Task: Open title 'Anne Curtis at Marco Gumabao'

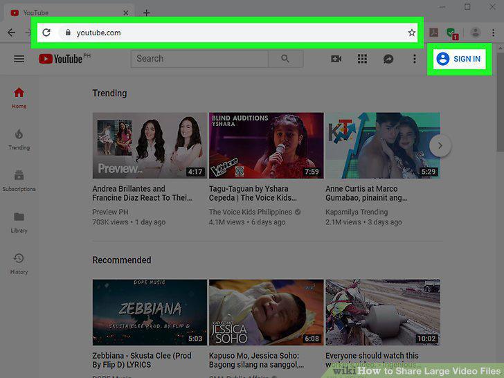Action: (366, 193)
